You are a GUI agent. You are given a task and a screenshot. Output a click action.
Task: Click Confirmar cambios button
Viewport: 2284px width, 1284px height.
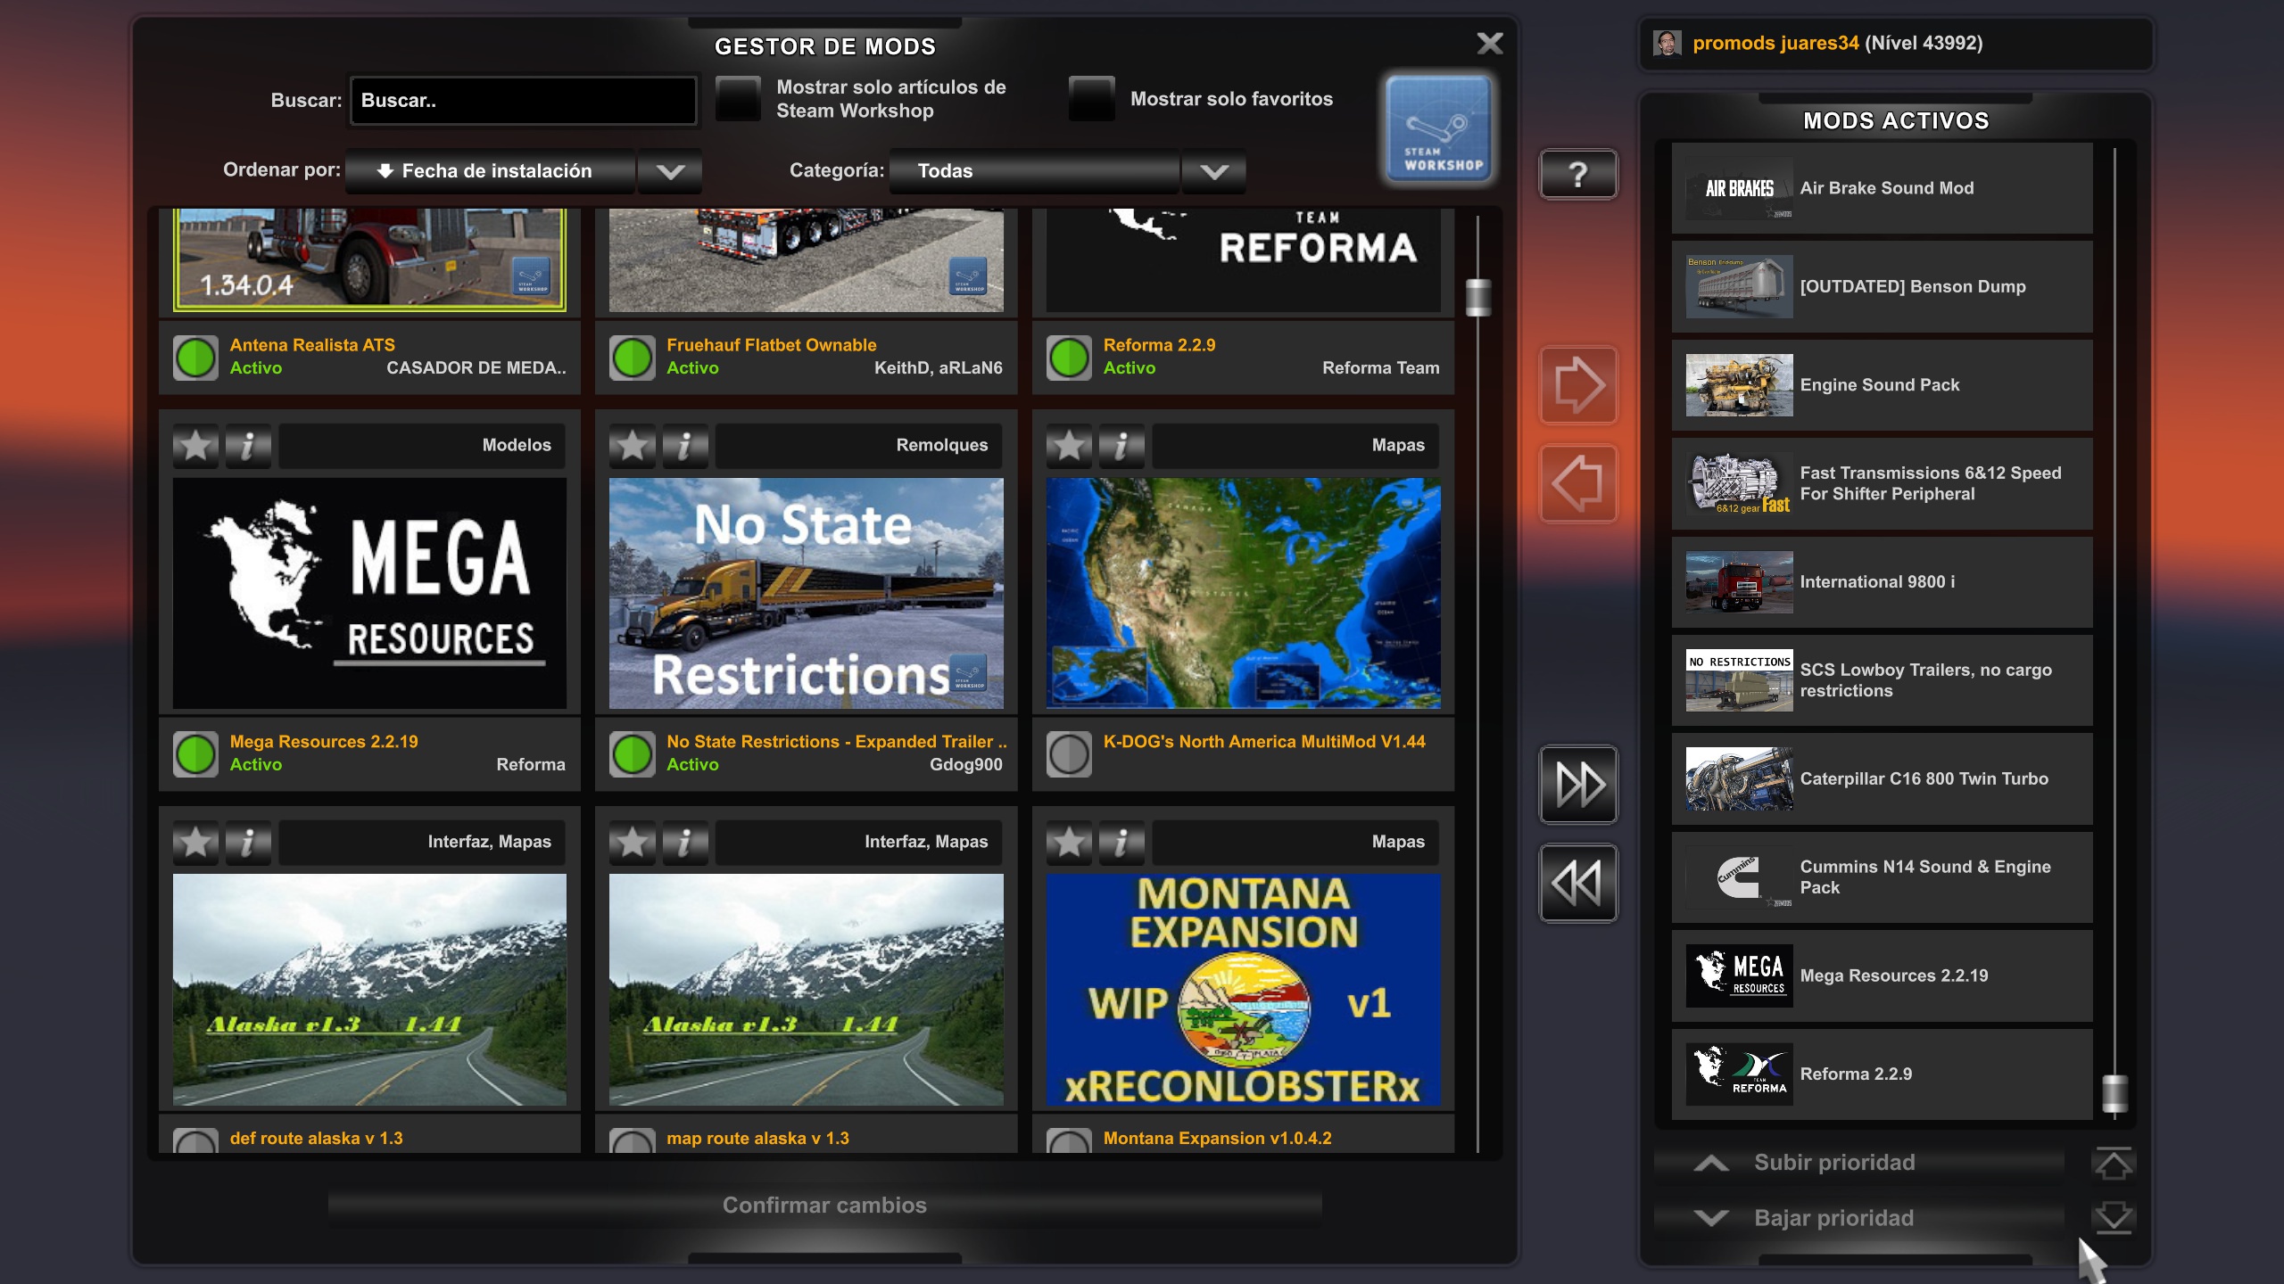tap(824, 1206)
